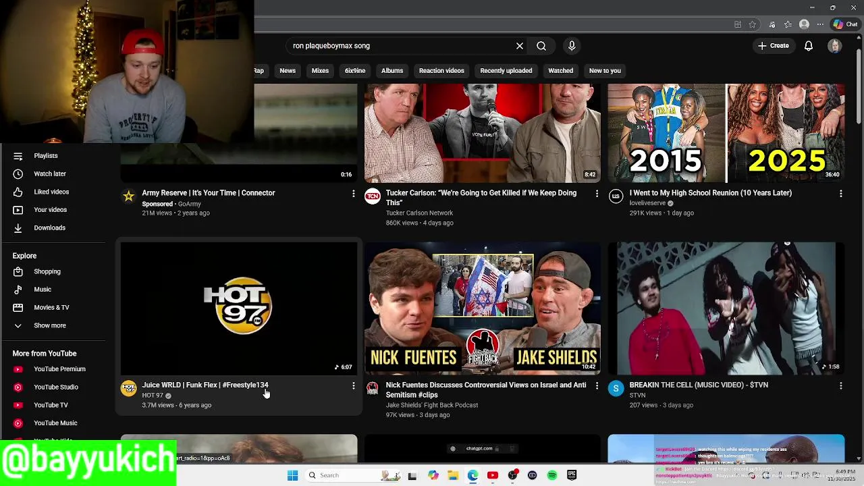The height and width of the screenshot is (486, 864).
Task: Select the Watched filter chip
Action: tap(560, 70)
